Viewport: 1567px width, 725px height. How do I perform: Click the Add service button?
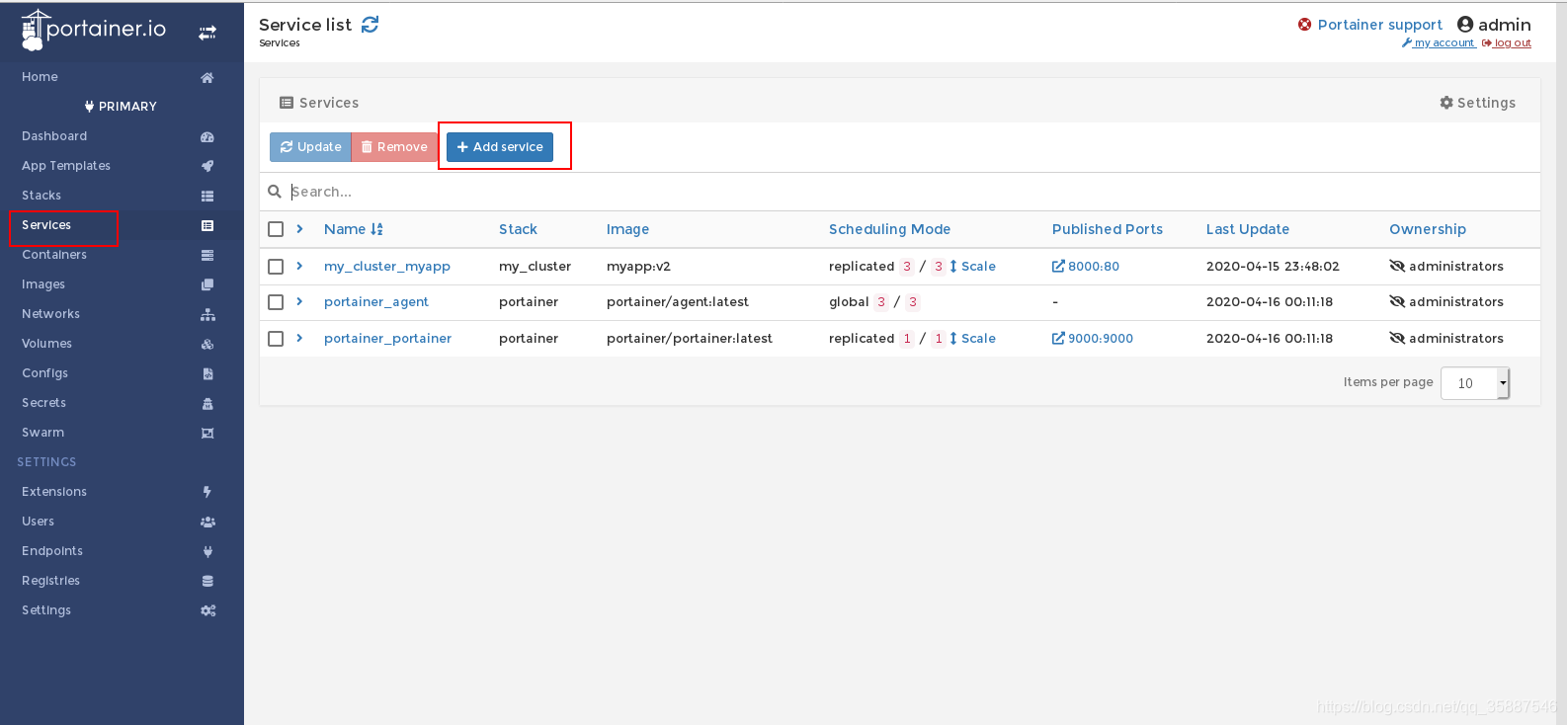coord(500,147)
